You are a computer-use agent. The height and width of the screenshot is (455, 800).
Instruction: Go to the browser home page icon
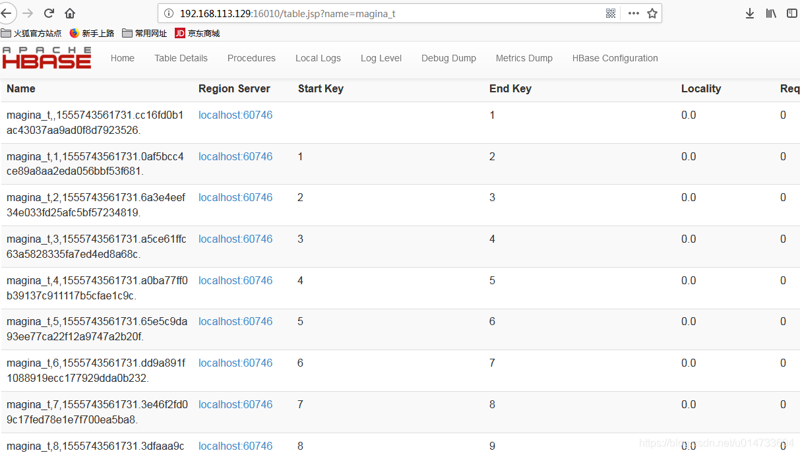point(70,13)
